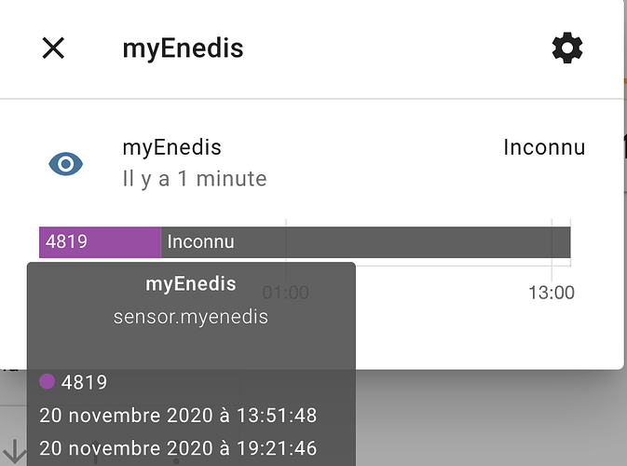Click the myEnedis dialog header title
Viewport: 627px width, 466px height.
click(x=183, y=48)
